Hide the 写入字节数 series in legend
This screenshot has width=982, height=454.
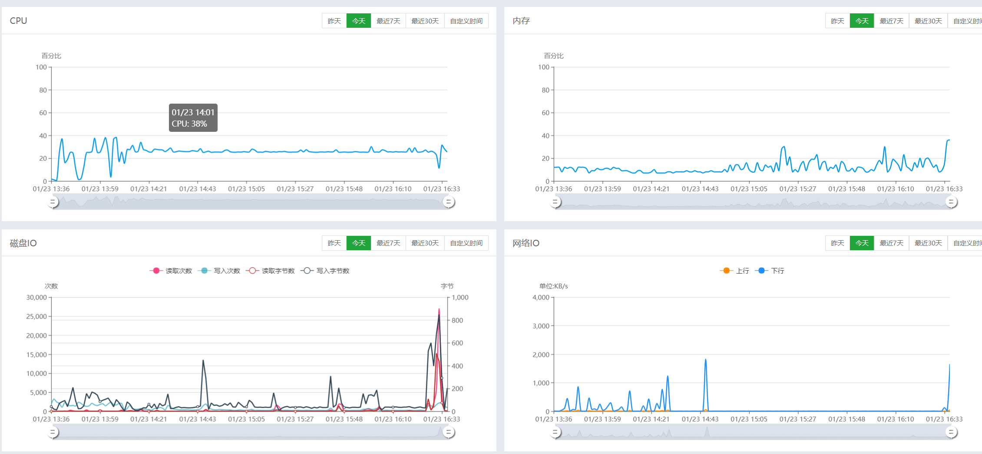click(x=325, y=271)
